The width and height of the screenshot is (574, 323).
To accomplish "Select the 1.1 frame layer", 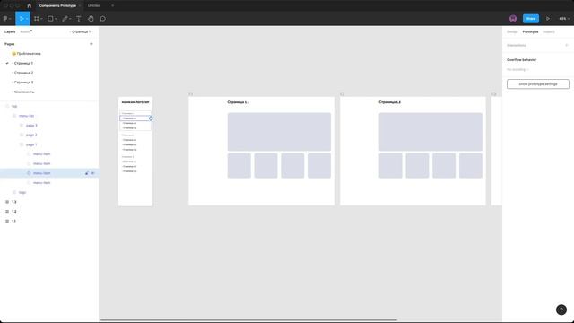I will 14,221.
